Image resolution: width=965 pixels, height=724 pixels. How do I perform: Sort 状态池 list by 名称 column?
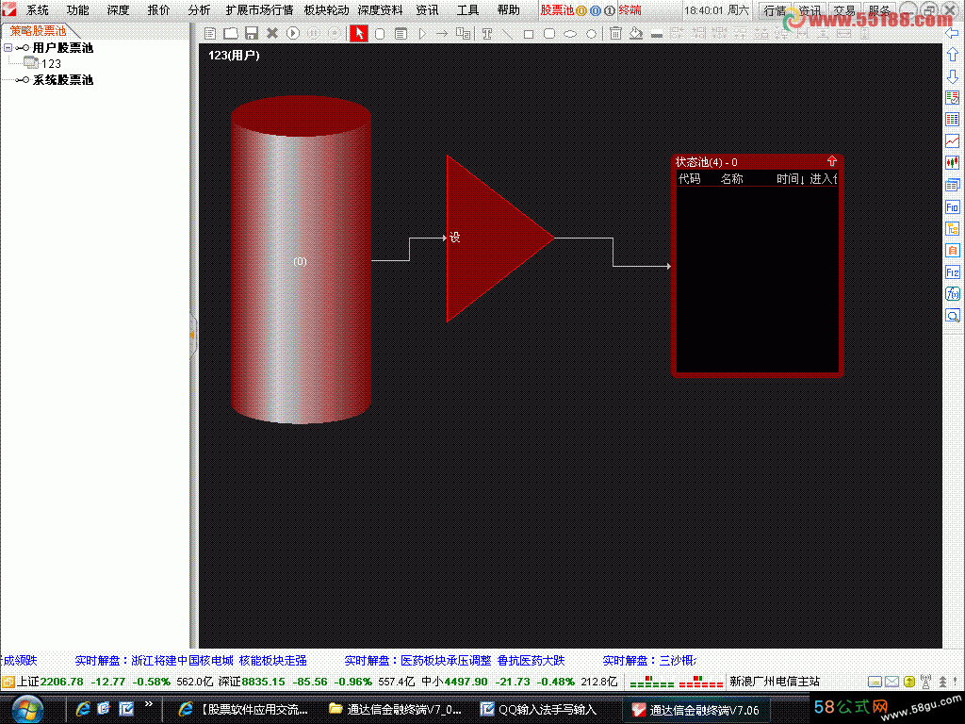[x=731, y=178]
